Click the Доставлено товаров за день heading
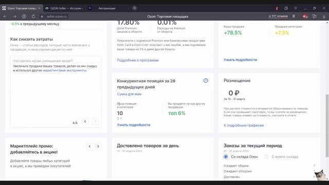 (148, 145)
